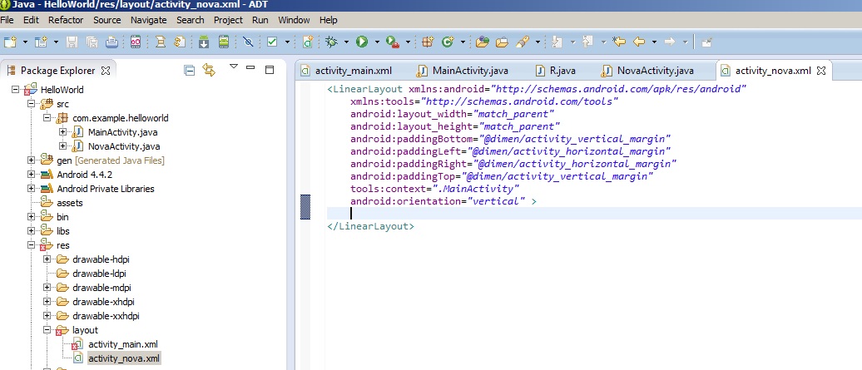
Task: Click the Run External Tools icon
Action: (x=393, y=42)
